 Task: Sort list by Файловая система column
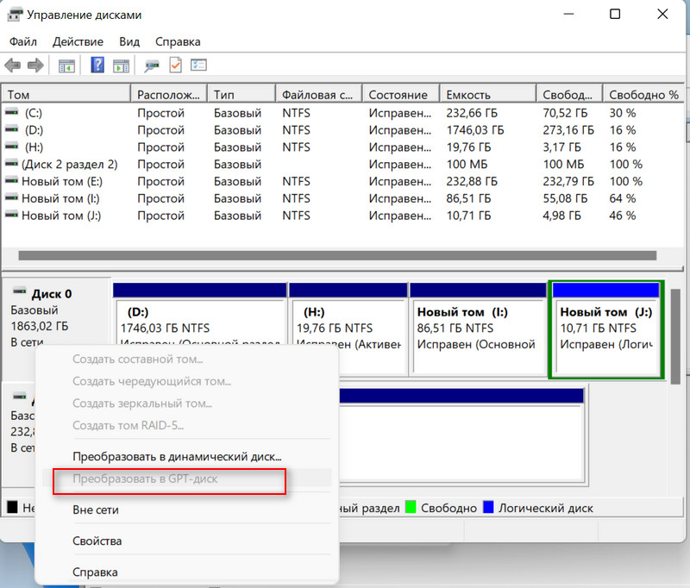pos(317,95)
